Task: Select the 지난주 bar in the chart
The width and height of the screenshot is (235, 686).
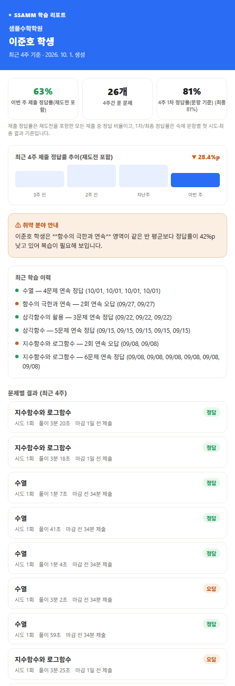Action: pos(143,176)
